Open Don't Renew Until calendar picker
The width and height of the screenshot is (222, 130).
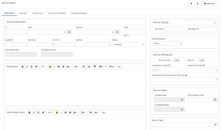click(215, 100)
